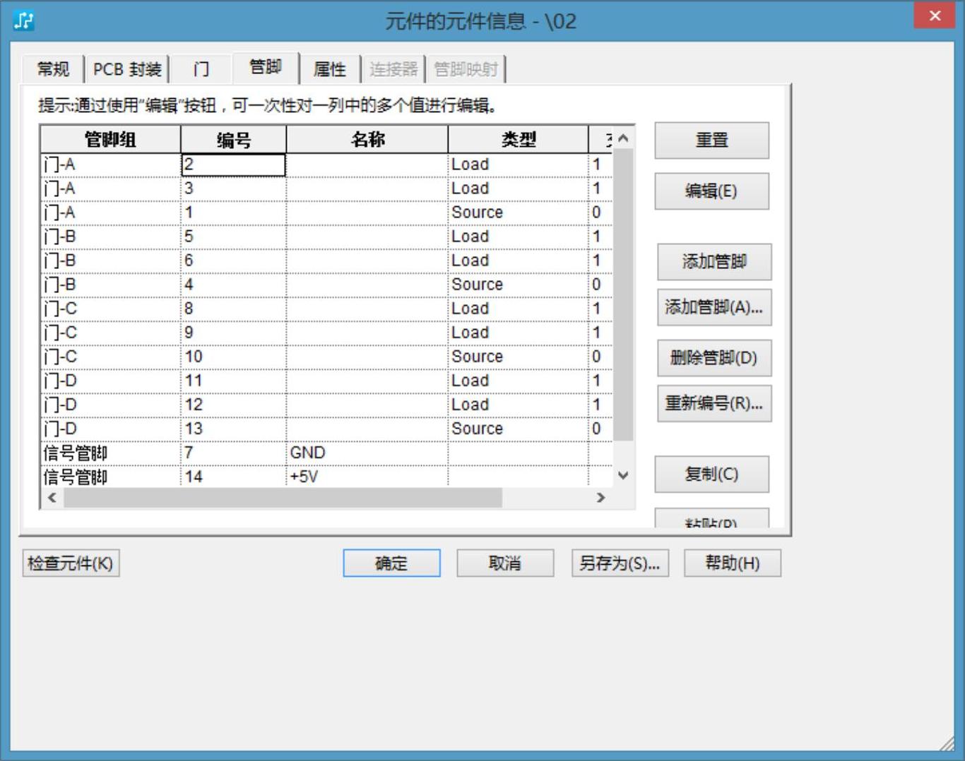
Task: Select the 门-A row with number 1
Action: [326, 212]
